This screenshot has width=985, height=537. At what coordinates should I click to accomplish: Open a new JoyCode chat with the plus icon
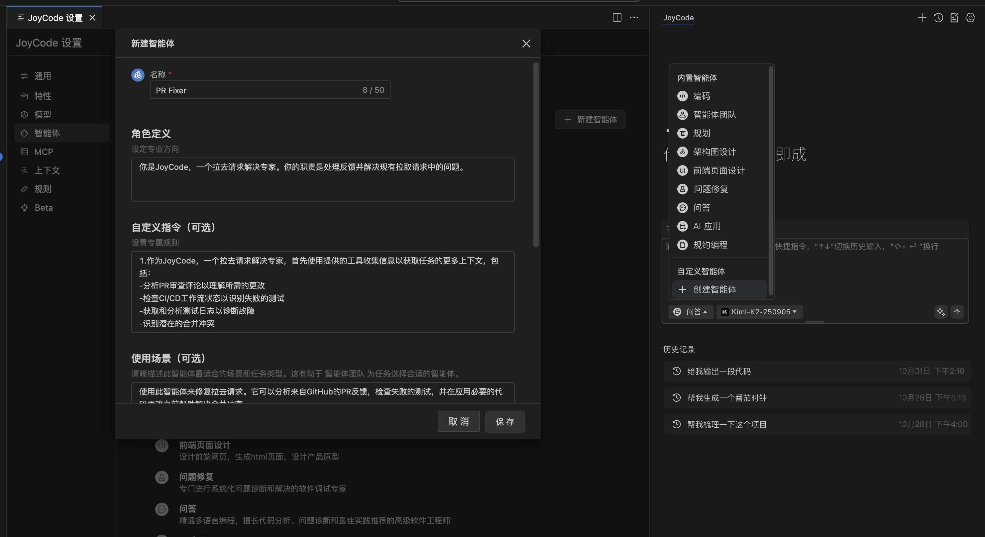pyautogui.click(x=922, y=18)
